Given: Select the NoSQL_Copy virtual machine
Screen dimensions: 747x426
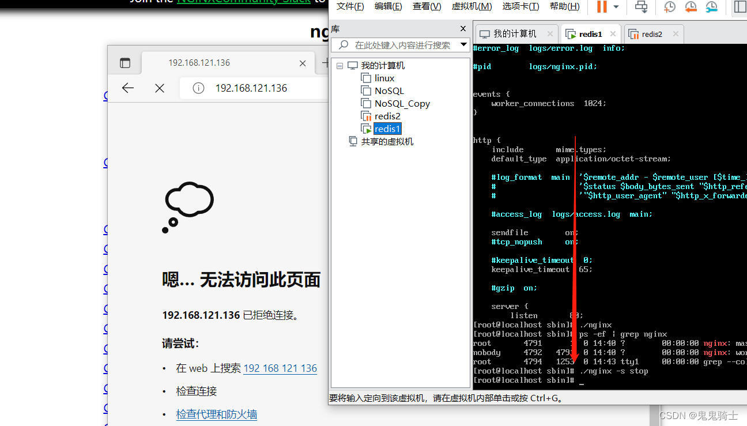Looking at the screenshot, I should tap(402, 103).
